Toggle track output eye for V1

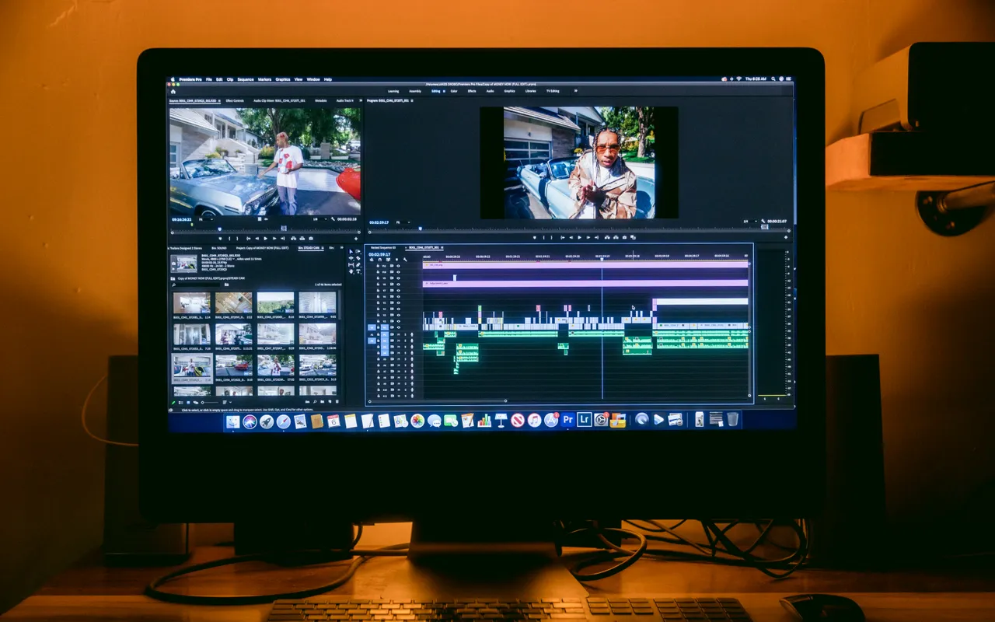pos(399,327)
